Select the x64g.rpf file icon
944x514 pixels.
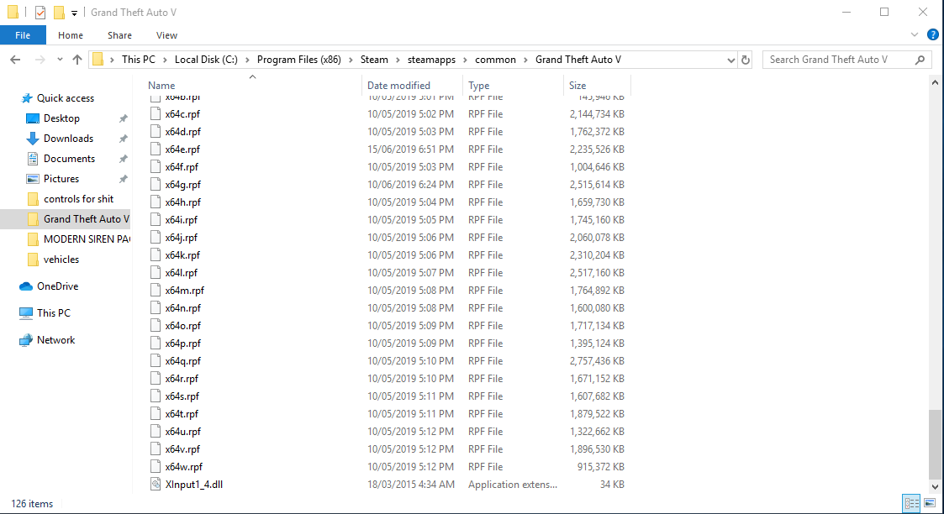[156, 185]
